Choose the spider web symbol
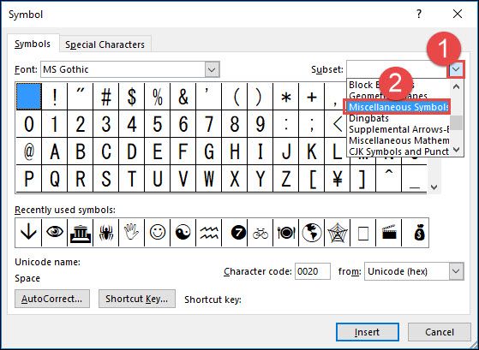Screen dimensions: 479x350 (338, 233)
